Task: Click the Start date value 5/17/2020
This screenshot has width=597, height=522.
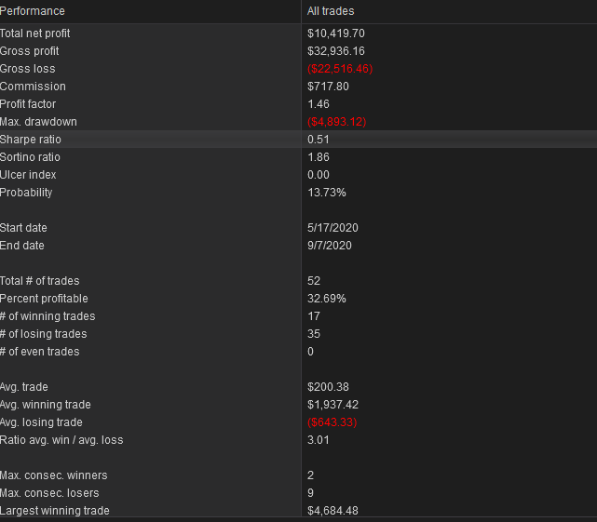Action: pos(332,228)
